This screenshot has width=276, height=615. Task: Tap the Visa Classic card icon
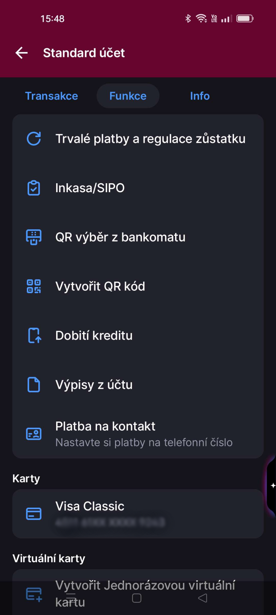[x=34, y=514]
